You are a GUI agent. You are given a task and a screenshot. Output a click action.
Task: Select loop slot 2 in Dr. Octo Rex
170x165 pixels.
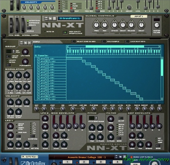tap(84, 162)
